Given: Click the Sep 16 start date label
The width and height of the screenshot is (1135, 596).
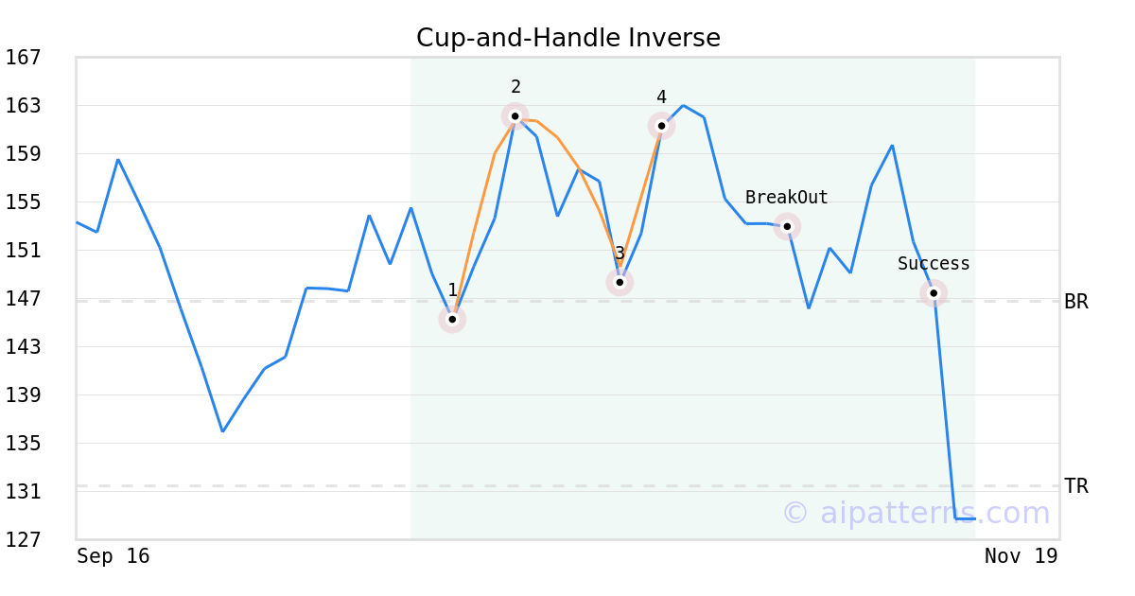Looking at the screenshot, I should click(113, 556).
